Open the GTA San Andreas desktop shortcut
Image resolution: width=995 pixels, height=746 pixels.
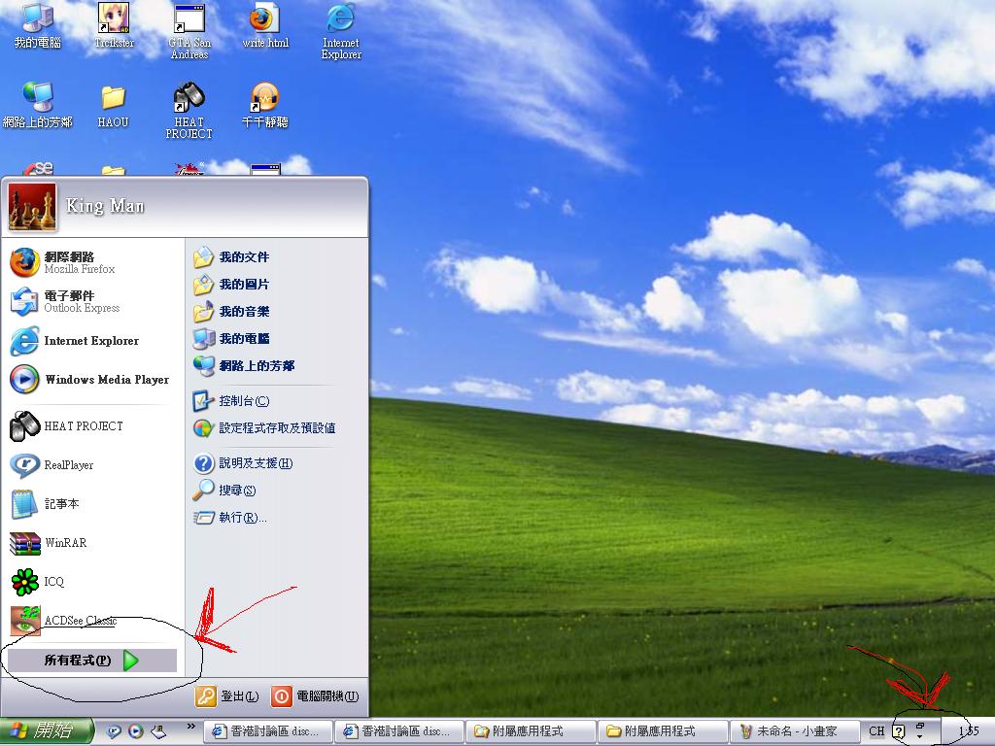click(189, 31)
